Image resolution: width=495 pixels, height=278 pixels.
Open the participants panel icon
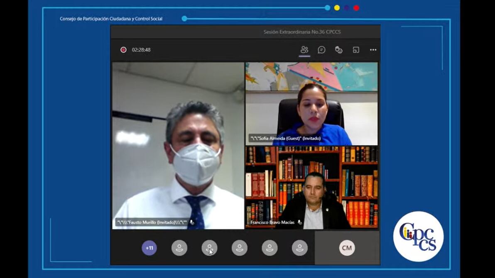[304, 50]
